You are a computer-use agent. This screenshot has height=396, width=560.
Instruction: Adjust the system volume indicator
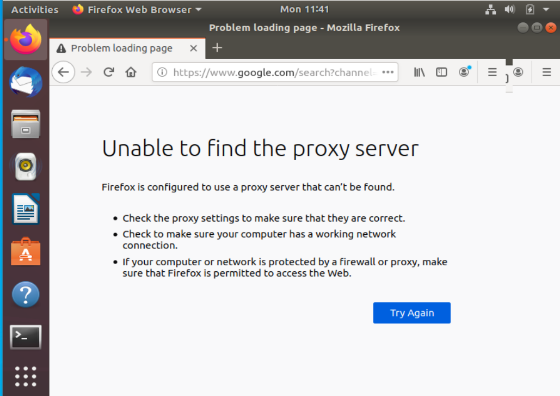pyautogui.click(x=509, y=9)
